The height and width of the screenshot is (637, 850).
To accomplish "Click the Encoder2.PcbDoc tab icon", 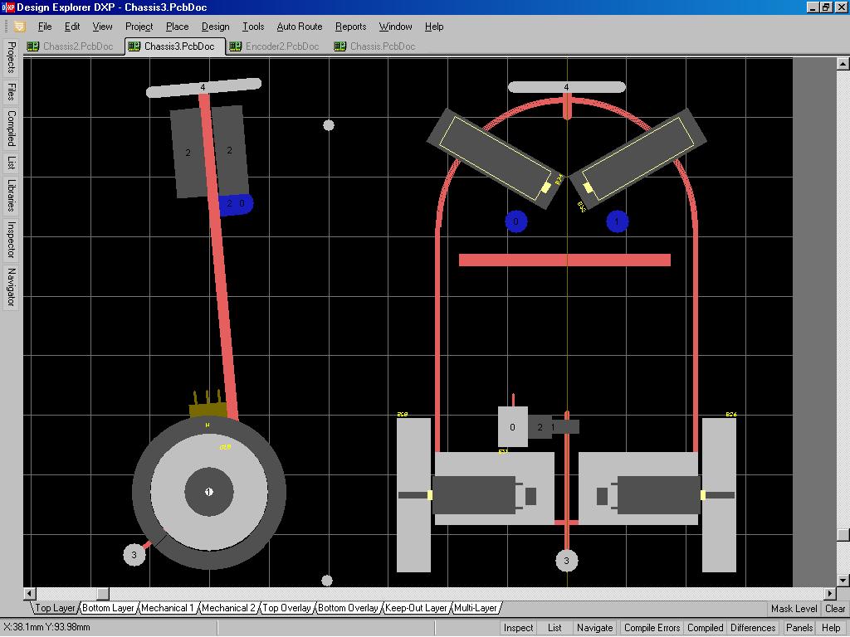I will pos(236,46).
